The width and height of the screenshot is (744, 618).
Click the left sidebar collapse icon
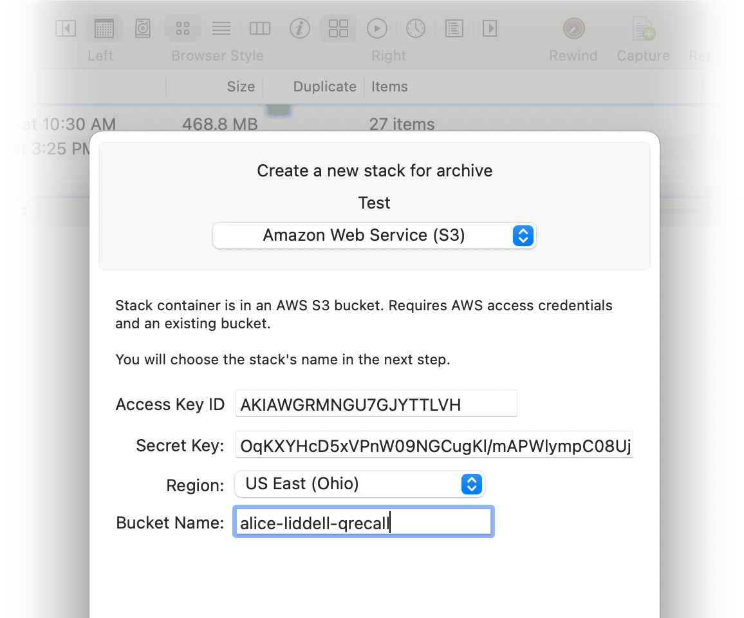pyautogui.click(x=66, y=28)
